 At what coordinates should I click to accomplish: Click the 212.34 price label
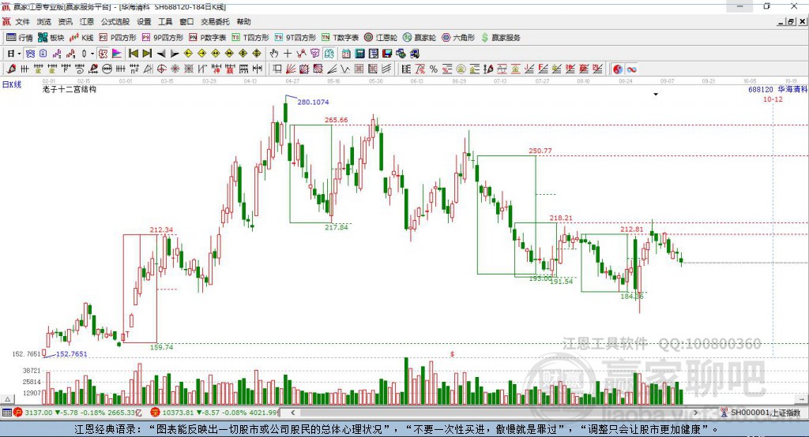[161, 230]
